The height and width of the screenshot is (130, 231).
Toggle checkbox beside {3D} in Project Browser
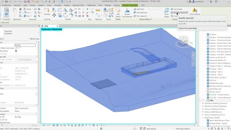[208, 100]
